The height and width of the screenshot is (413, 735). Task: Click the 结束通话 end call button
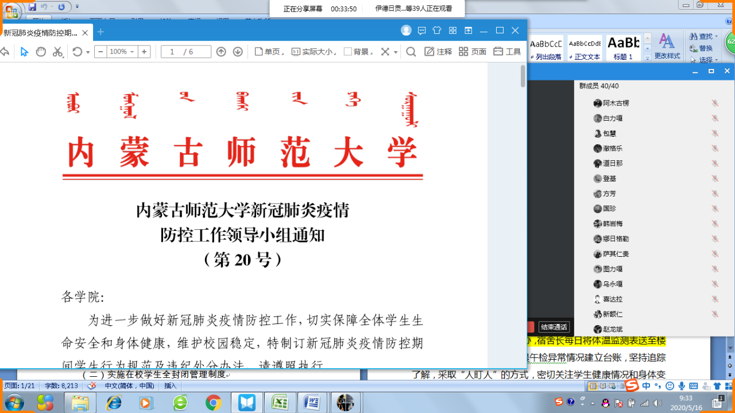(x=554, y=327)
